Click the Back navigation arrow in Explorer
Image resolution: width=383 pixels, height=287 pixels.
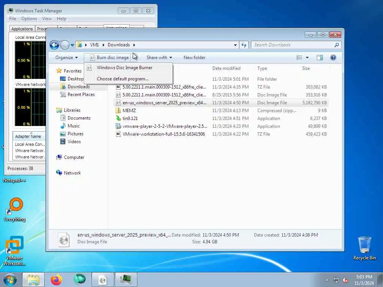pos(54,45)
